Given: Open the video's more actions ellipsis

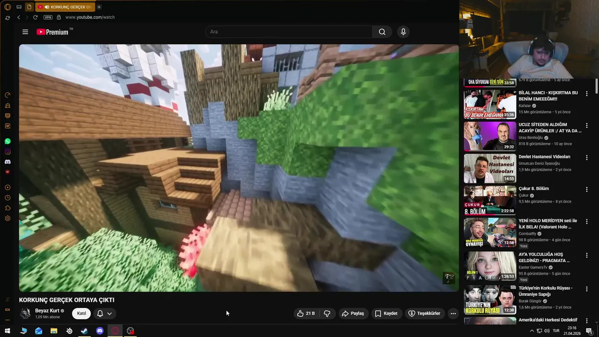Looking at the screenshot, I should click(453, 314).
